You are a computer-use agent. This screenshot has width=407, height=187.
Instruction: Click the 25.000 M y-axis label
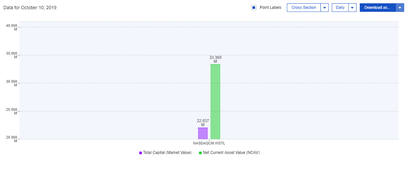point(12,111)
